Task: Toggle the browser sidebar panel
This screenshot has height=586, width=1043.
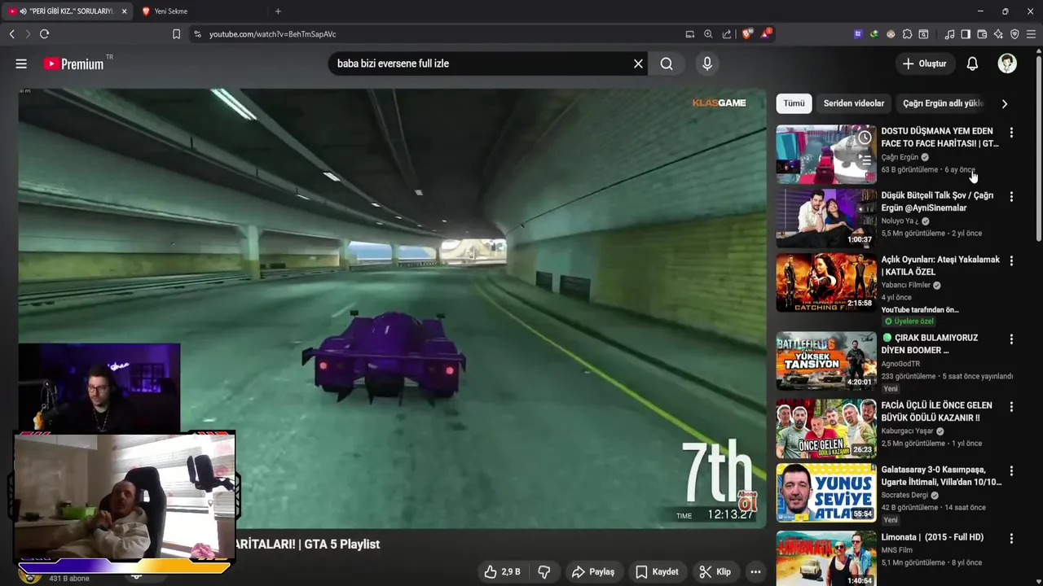Action: tap(966, 34)
